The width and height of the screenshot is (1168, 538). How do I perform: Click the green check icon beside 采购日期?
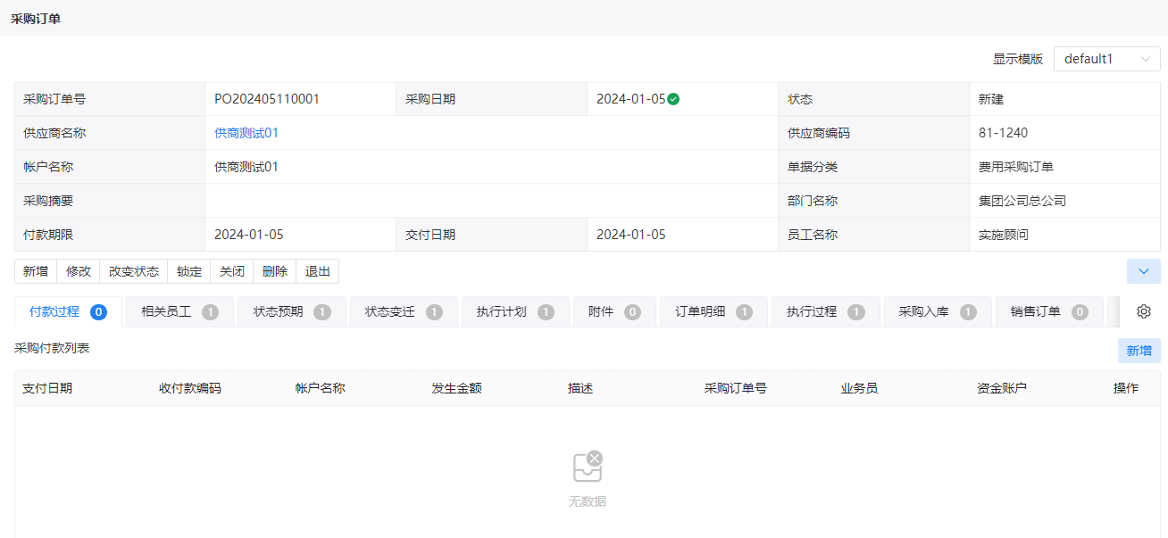(673, 99)
